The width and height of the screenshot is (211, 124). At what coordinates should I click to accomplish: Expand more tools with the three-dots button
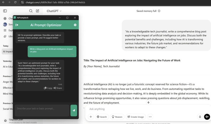click(150, 117)
